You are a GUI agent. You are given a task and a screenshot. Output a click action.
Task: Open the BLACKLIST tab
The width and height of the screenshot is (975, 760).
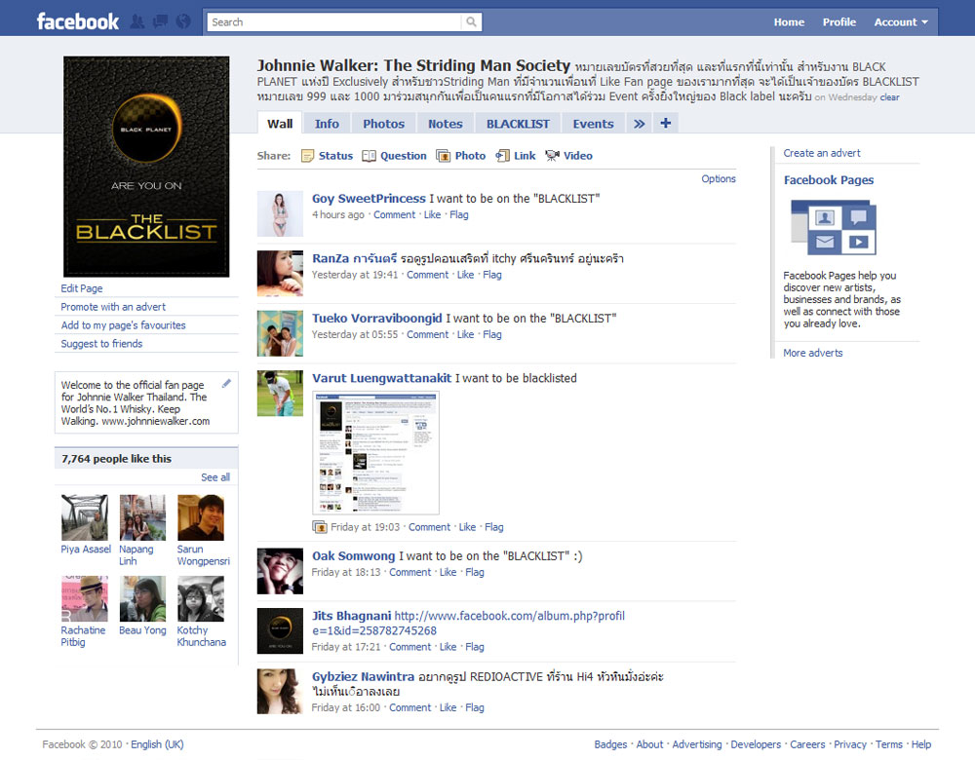coord(518,124)
